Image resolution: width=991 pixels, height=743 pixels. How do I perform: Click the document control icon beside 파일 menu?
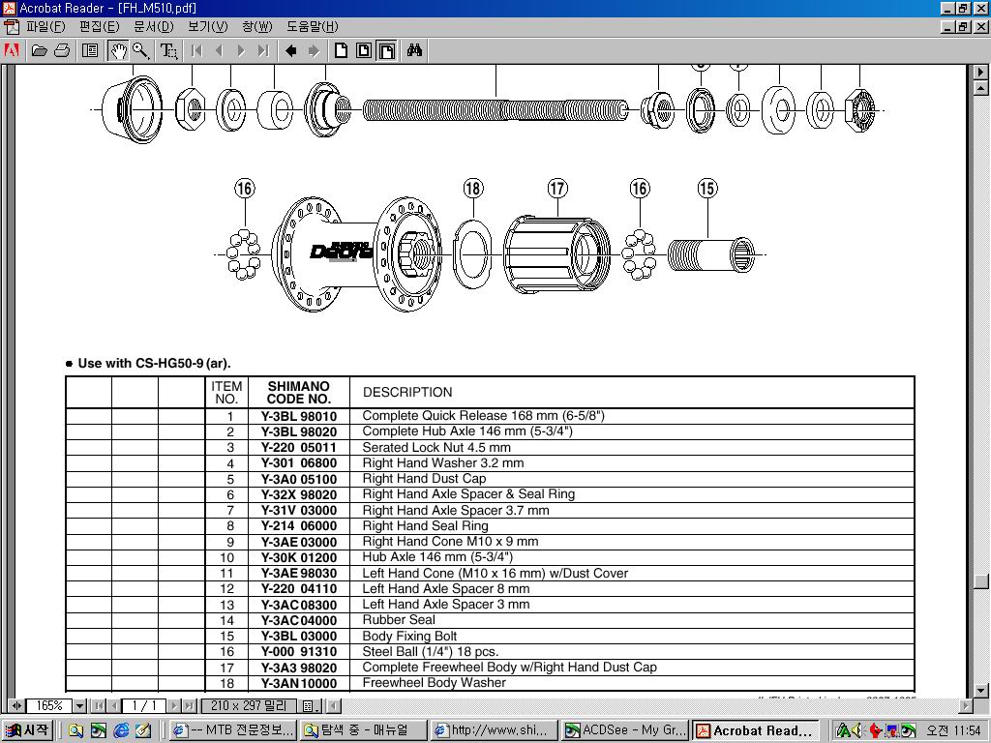pos(11,26)
